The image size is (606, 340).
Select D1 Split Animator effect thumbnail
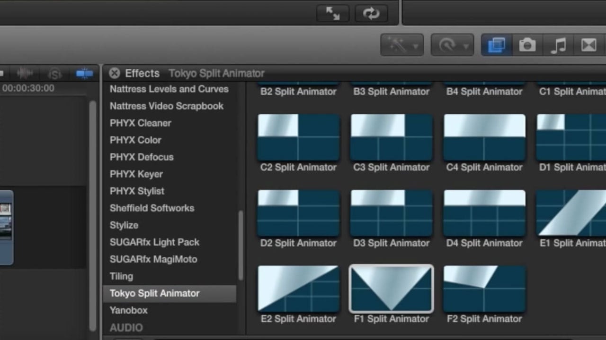click(571, 137)
